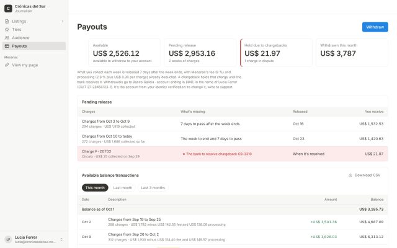Image resolution: width=397 pixels, height=248 pixels.
Task: Select the Charges from Oct 10 to today row
Action: 233,139
